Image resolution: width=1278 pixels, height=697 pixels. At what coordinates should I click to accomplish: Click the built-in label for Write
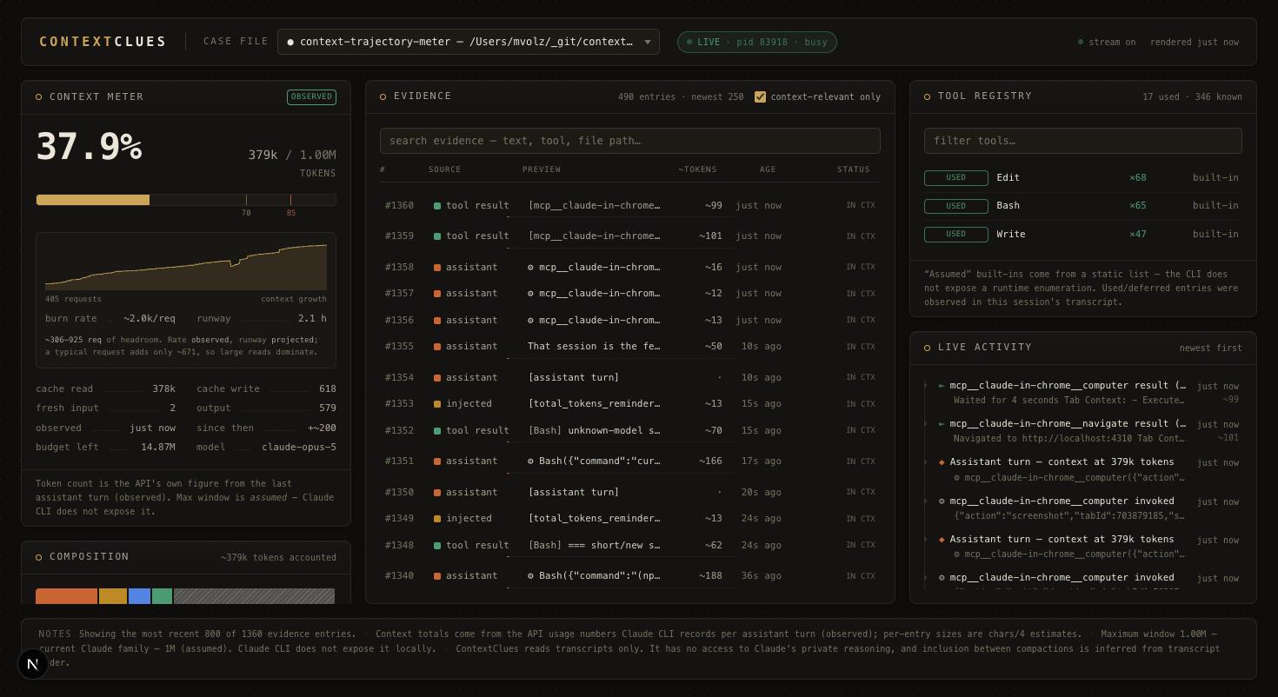tap(1215, 235)
